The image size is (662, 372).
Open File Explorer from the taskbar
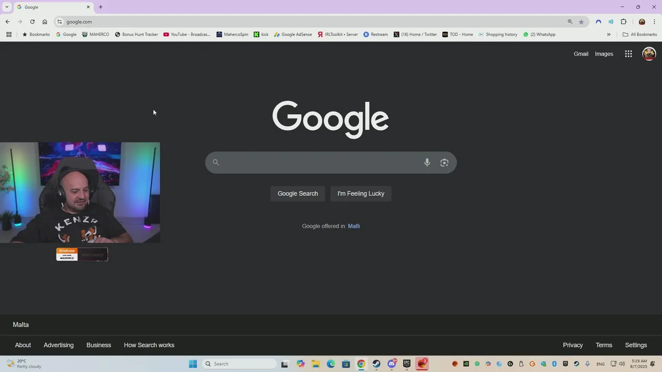(316, 364)
